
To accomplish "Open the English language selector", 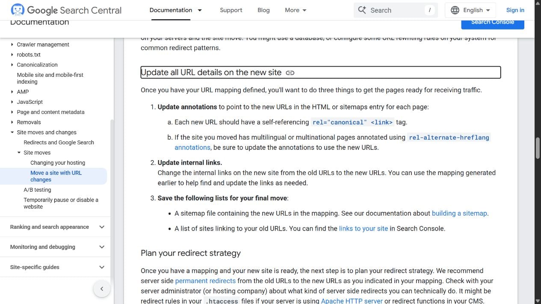I will coord(470,10).
